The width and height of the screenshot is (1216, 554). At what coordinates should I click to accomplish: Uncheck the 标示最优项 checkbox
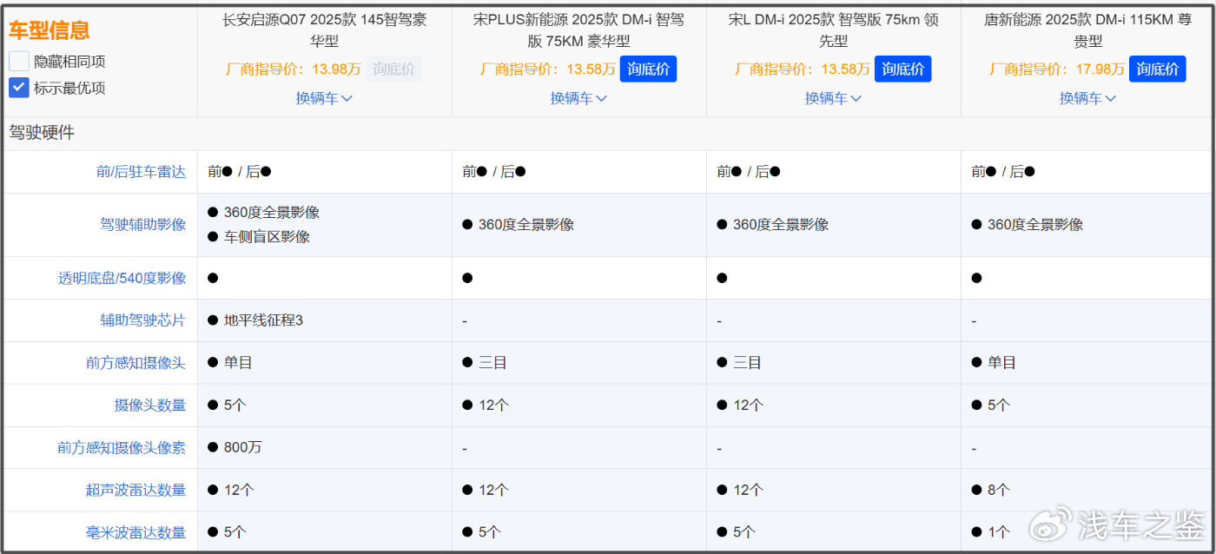pos(19,88)
